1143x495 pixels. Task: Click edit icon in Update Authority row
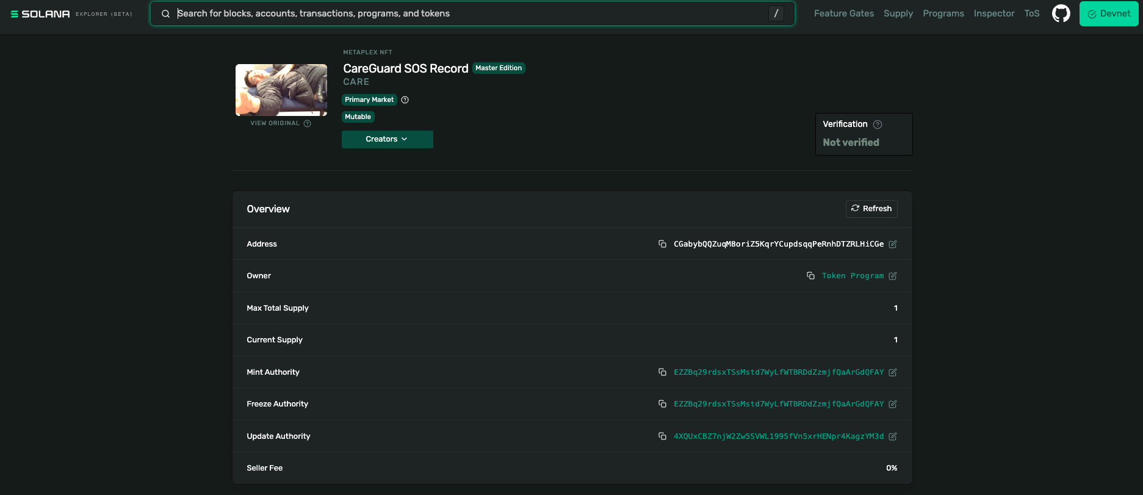893,436
